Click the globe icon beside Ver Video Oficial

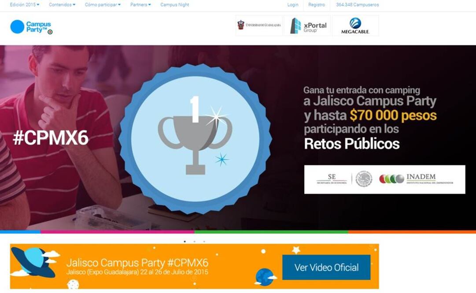[265, 277]
